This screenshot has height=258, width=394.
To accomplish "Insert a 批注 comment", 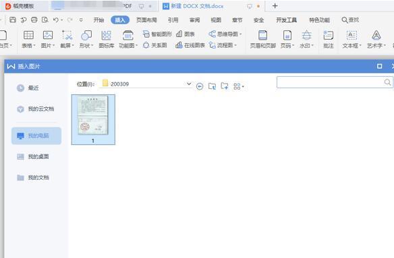I will [328, 39].
